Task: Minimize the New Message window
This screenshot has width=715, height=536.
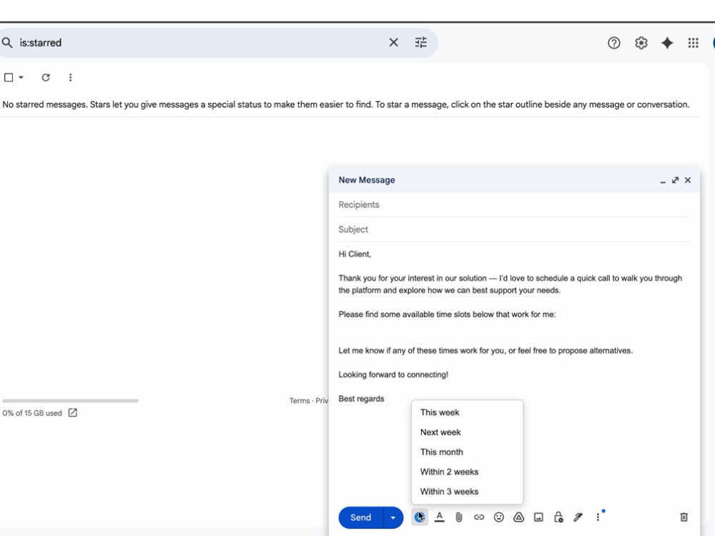Action: (x=663, y=181)
